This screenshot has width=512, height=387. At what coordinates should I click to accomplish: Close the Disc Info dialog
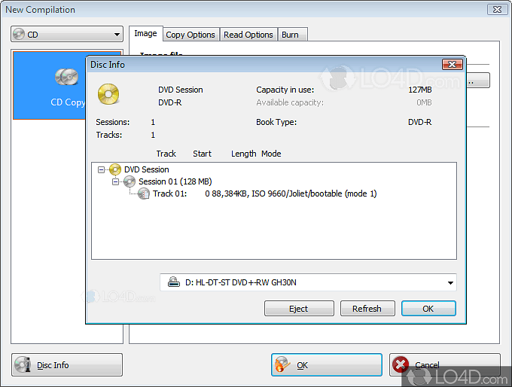[452, 64]
